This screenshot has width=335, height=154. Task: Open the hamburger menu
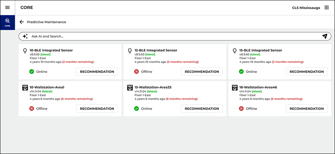(x=7, y=8)
